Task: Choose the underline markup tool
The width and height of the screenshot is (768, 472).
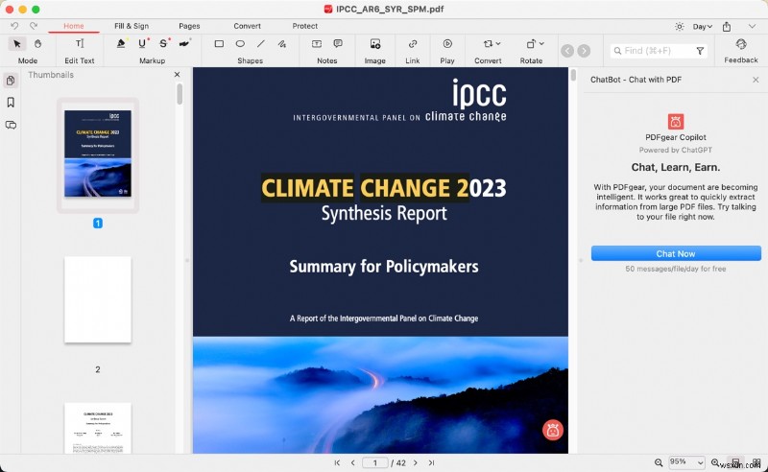Action: point(142,43)
